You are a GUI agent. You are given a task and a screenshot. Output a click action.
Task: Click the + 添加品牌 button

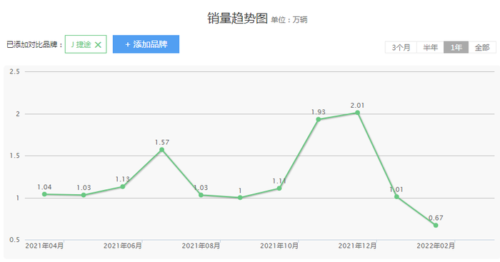point(146,44)
